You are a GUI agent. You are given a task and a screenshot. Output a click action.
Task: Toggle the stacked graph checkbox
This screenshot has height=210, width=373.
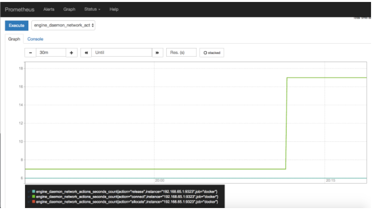(212, 52)
